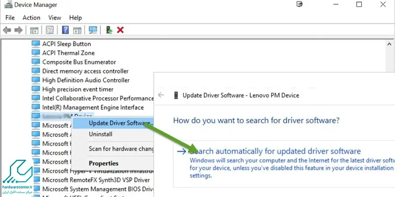Select High precision event timer entry
The image size is (395, 197).
coord(78,89)
